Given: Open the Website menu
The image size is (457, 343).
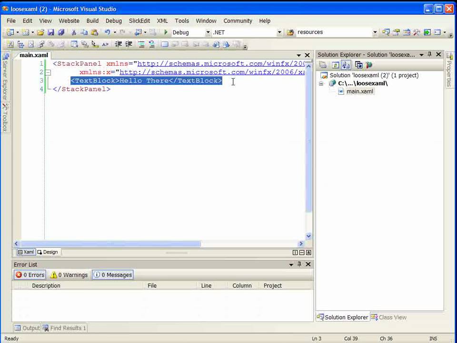Looking at the screenshot, I should tap(69, 20).
